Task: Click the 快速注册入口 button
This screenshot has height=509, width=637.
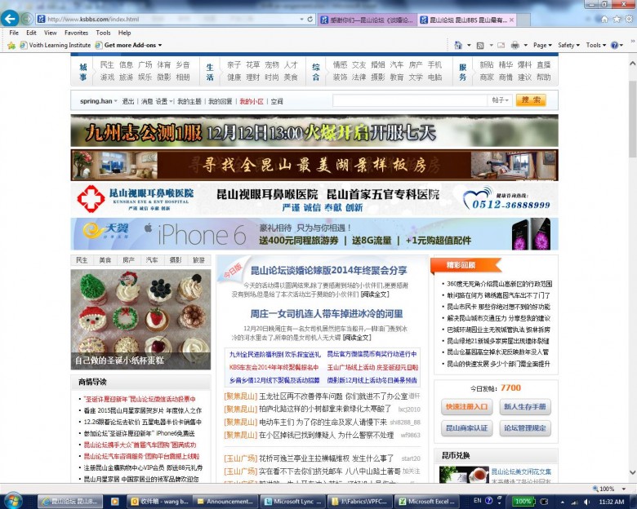Action: 467,407
